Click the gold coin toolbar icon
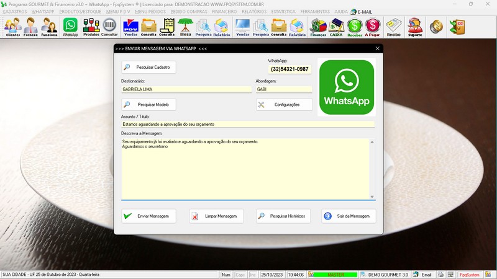497x279 pixels. point(436,27)
